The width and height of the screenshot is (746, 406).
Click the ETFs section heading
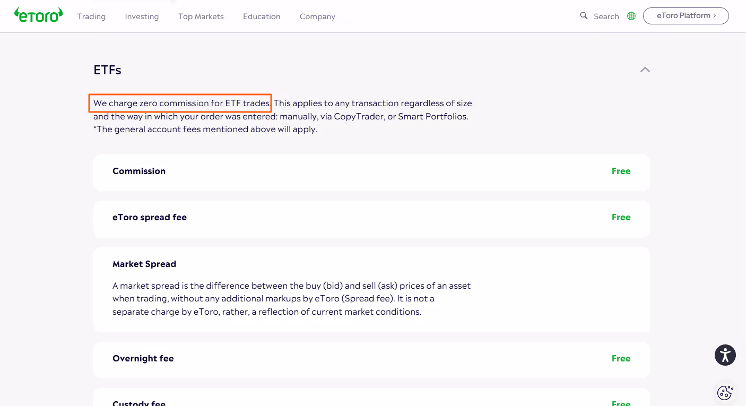coord(107,70)
